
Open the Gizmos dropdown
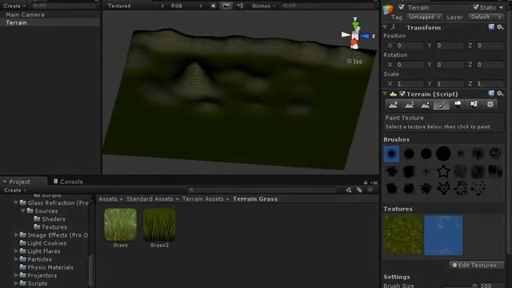tap(263, 6)
